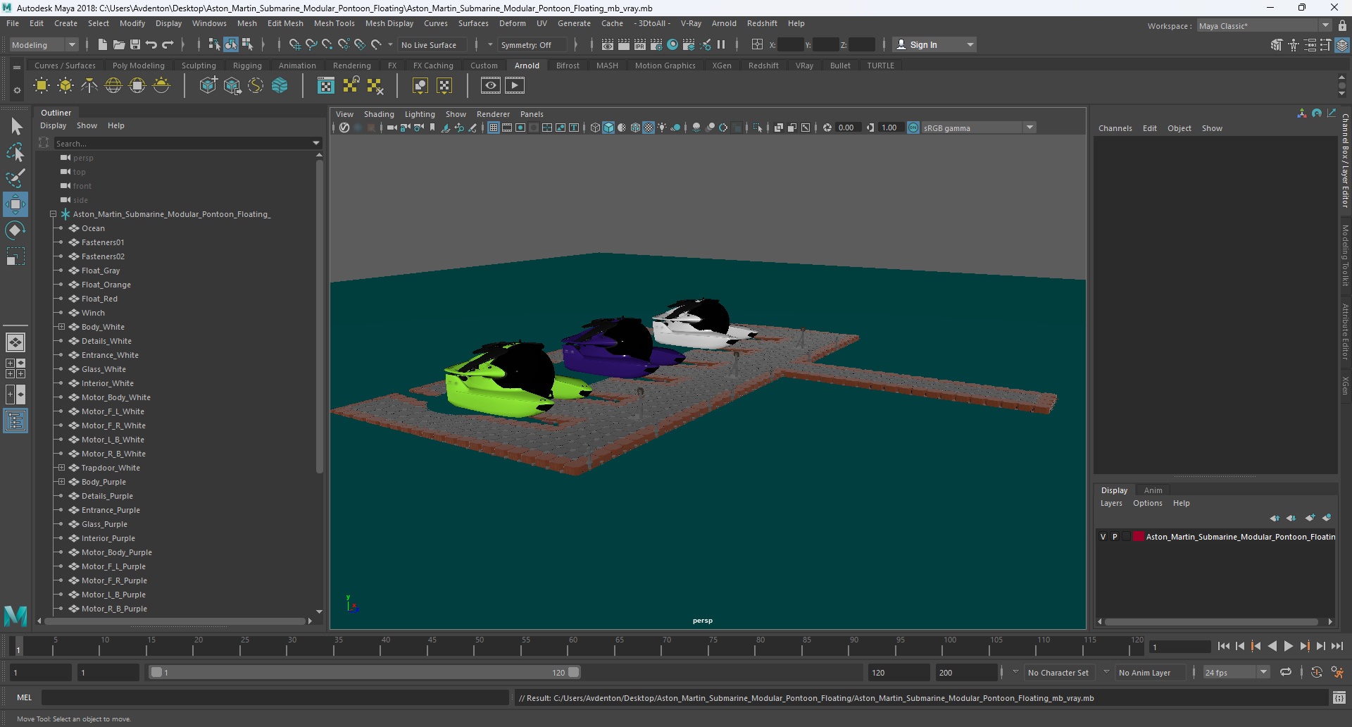
Task: Open the Workspace Maya Classic dropdown
Action: coord(1264,26)
